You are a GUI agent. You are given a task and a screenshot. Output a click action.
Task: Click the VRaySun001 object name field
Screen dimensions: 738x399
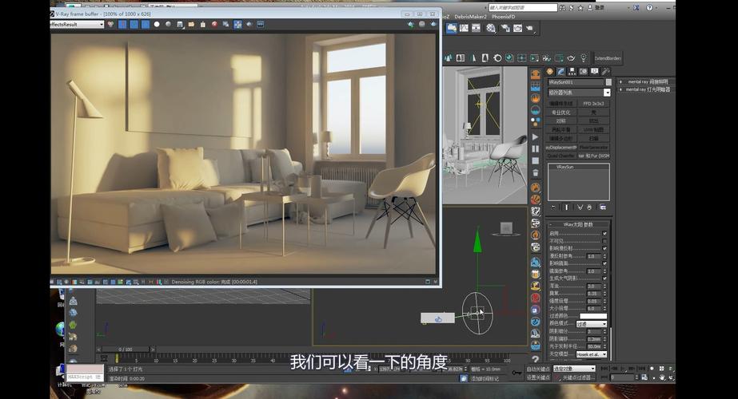coord(575,82)
